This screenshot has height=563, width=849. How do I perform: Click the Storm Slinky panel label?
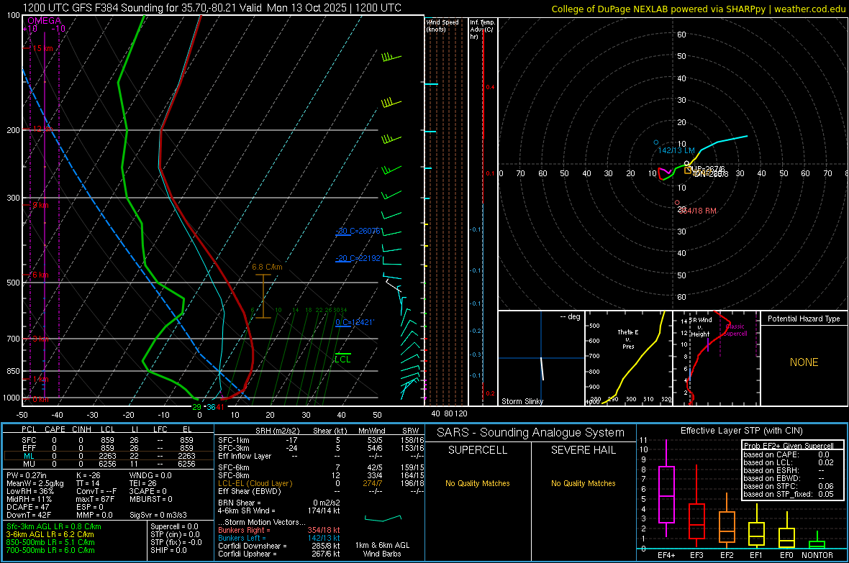522,401
